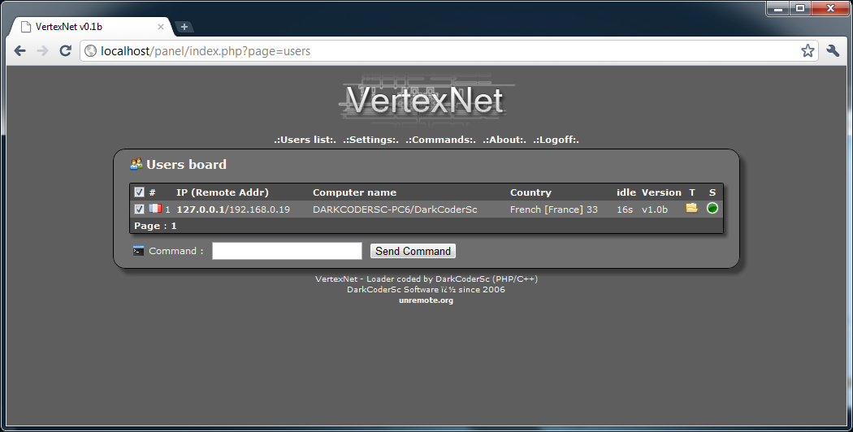
Task: Click the browser back arrow
Action: [20, 50]
